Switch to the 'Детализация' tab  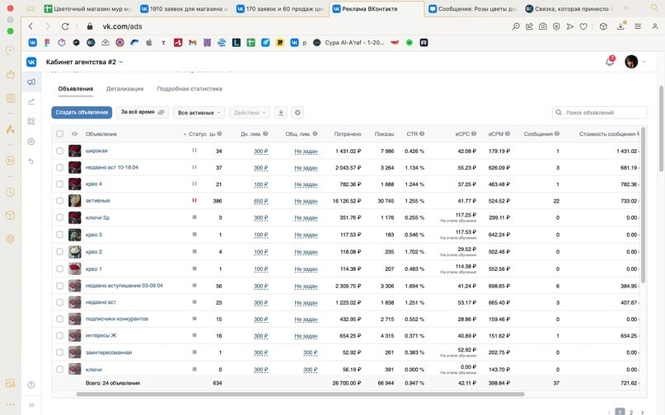click(124, 89)
